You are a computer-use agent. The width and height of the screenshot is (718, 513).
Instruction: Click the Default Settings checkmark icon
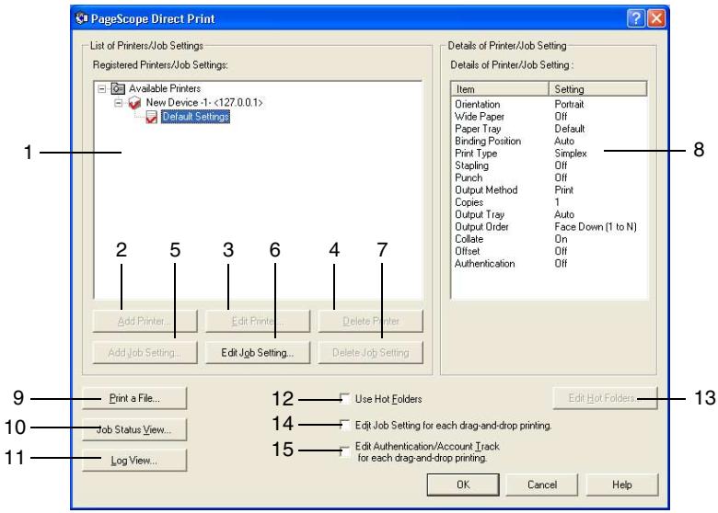(152, 117)
